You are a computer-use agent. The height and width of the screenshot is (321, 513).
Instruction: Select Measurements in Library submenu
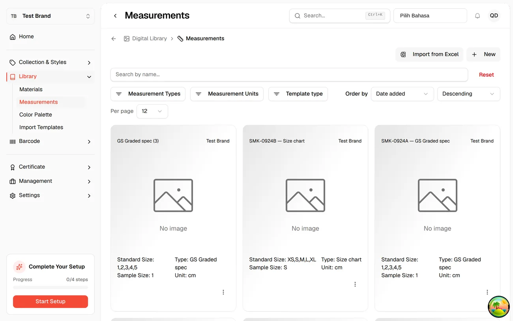pyautogui.click(x=38, y=102)
